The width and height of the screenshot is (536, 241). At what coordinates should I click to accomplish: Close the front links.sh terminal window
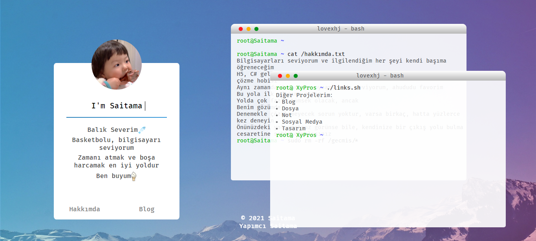coord(280,76)
